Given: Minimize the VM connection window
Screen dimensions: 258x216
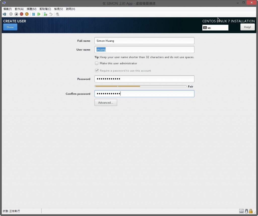Looking at the screenshot, I should pyautogui.click(x=238, y=3).
